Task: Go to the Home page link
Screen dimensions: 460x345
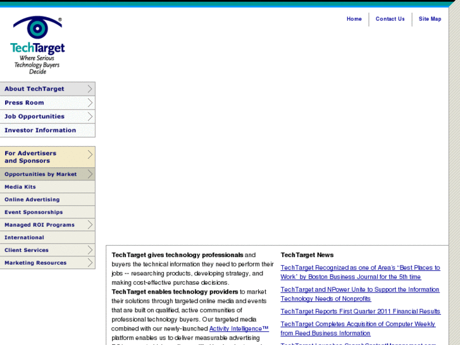Action: point(354,19)
